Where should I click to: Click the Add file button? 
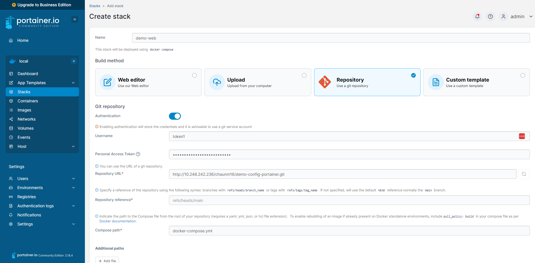[107, 261]
